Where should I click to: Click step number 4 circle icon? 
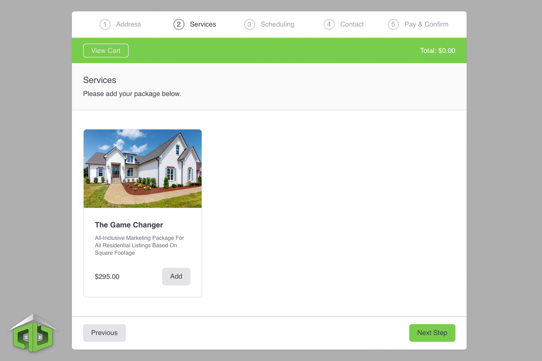(x=329, y=24)
